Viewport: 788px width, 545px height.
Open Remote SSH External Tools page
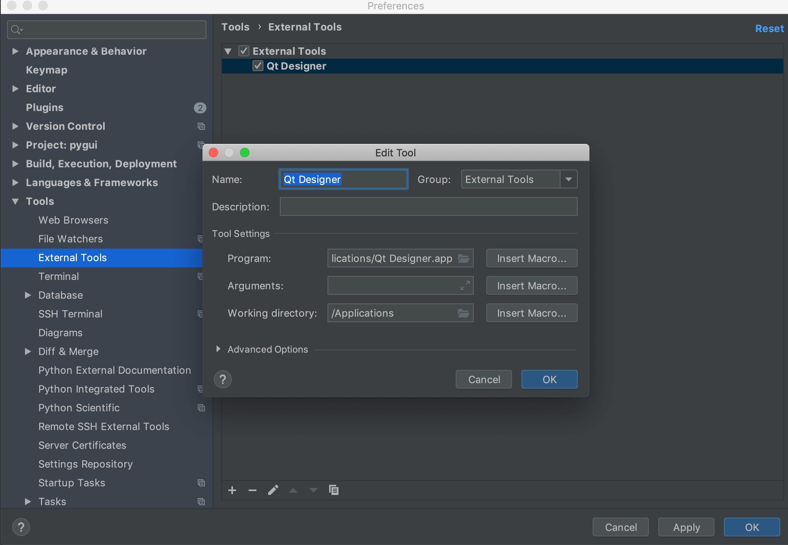click(104, 427)
